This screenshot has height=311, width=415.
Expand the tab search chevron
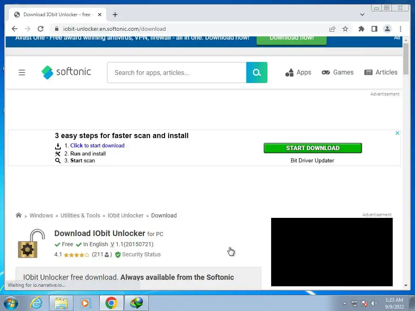tap(362, 15)
